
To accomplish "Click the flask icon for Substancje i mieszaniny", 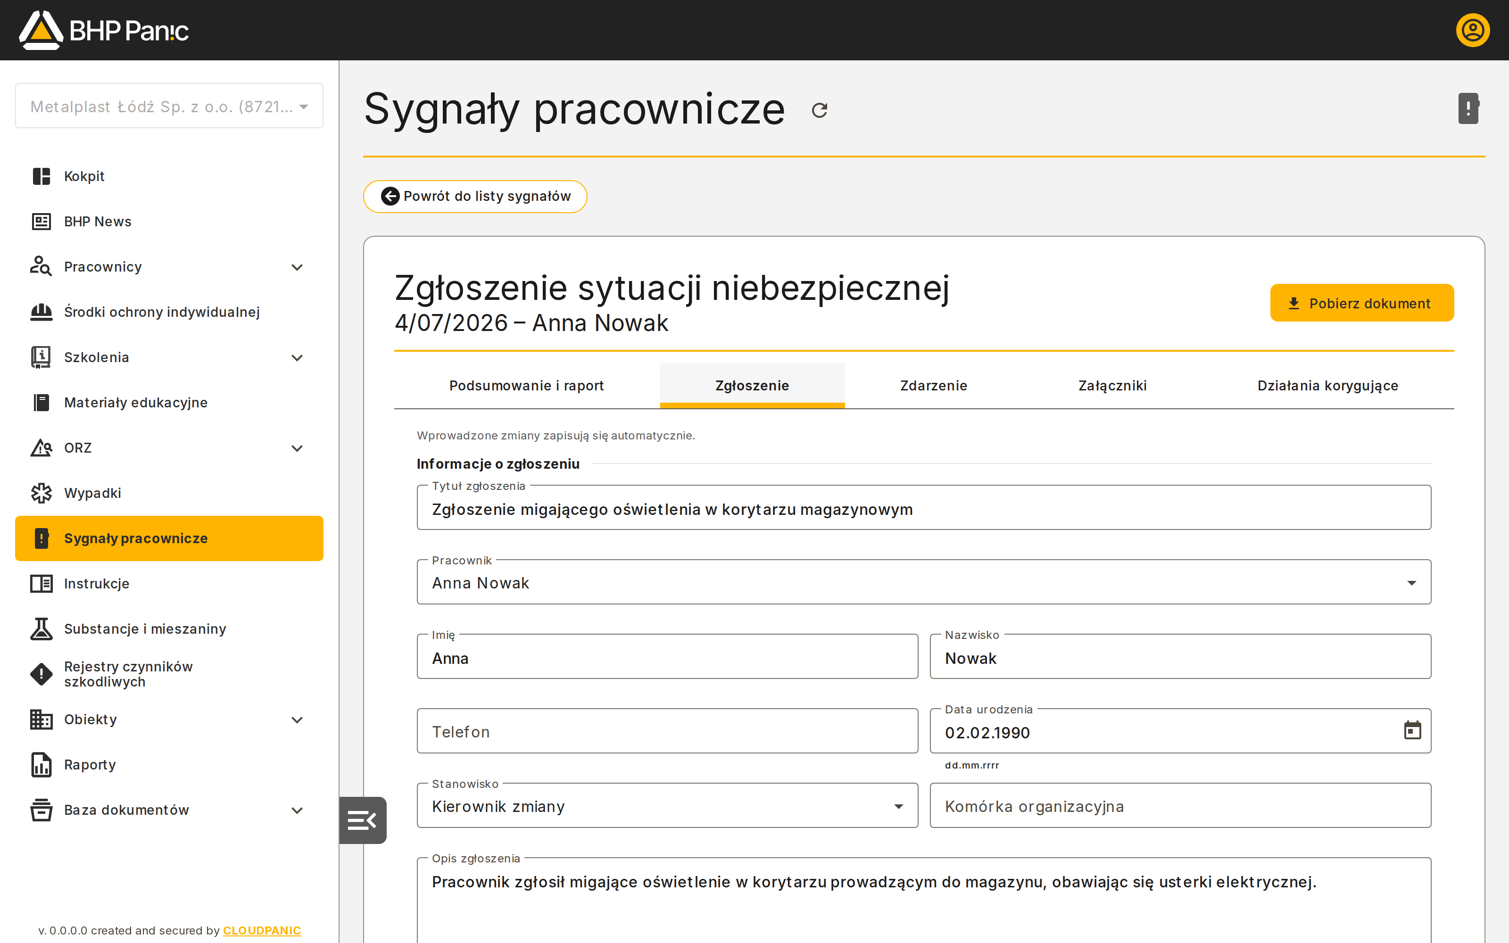I will coord(41,629).
